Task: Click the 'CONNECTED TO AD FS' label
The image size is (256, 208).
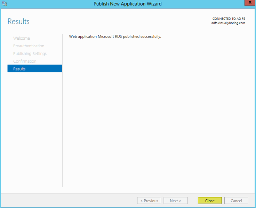Action: 229,19
